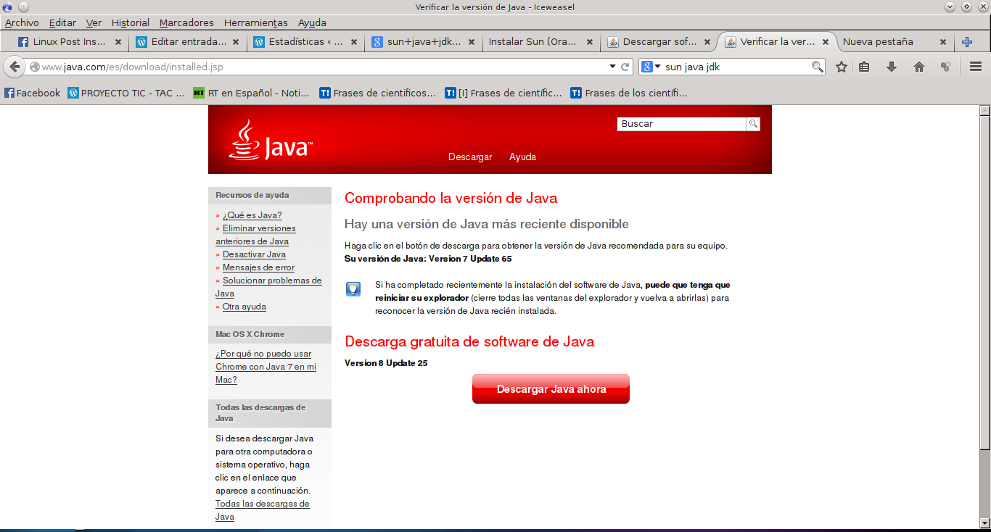The width and height of the screenshot is (991, 532).
Task: Open the downloads arrow icon
Action: coord(892,67)
